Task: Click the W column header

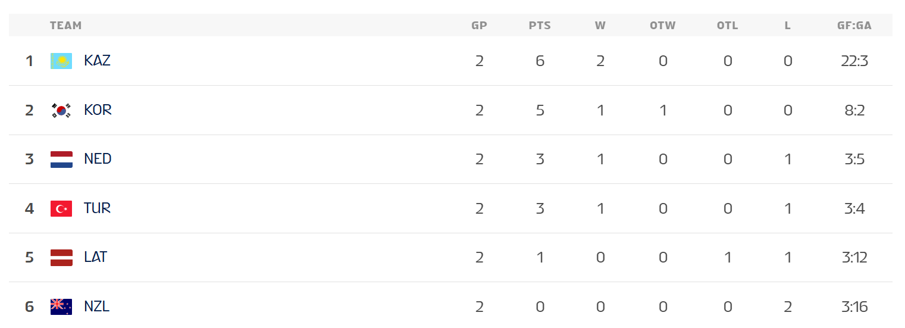Action: coord(600,26)
